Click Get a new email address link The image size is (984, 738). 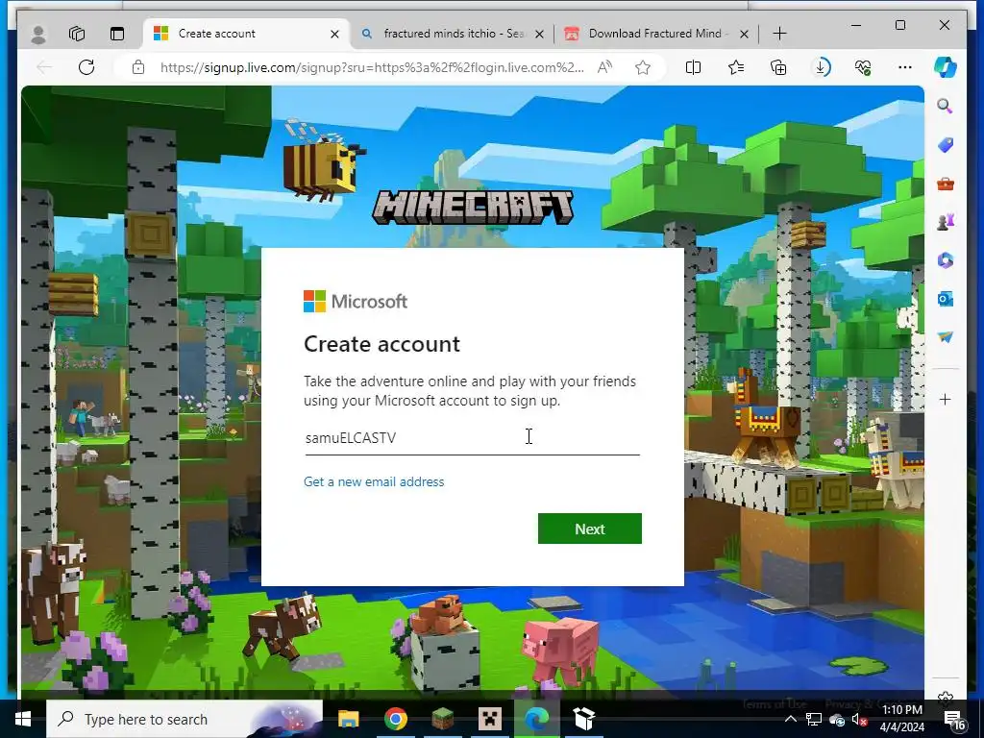pos(374,482)
